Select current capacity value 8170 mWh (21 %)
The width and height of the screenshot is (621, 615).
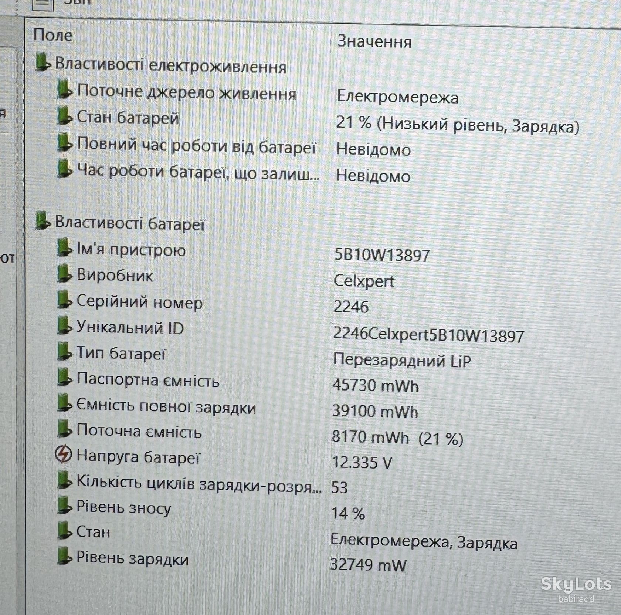click(397, 438)
